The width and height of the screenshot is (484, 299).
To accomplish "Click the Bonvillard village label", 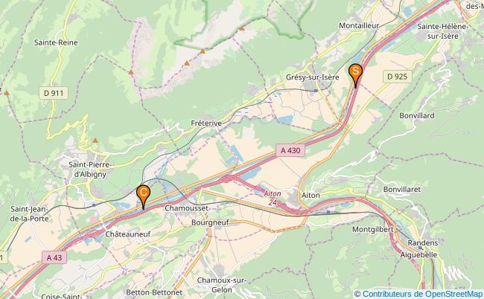I will pyautogui.click(x=417, y=115).
